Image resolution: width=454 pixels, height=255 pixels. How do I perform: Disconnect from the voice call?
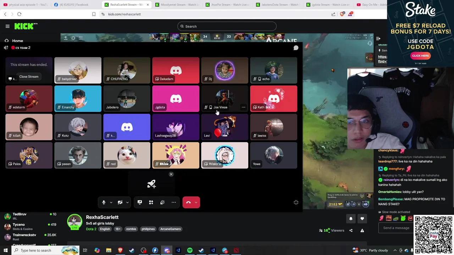click(x=188, y=202)
